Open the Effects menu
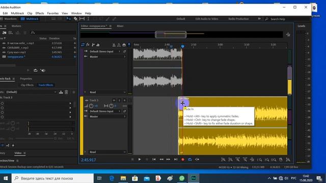The image size is (326, 183). click(40, 13)
